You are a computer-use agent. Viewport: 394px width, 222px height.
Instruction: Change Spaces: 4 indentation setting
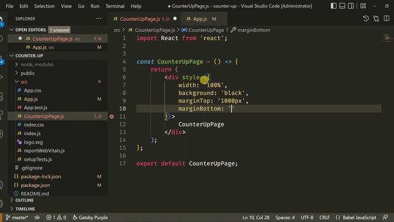pyautogui.click(x=285, y=218)
